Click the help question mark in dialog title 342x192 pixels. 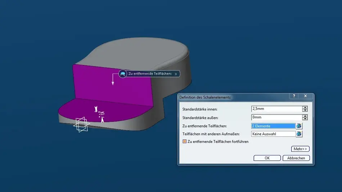click(x=294, y=97)
